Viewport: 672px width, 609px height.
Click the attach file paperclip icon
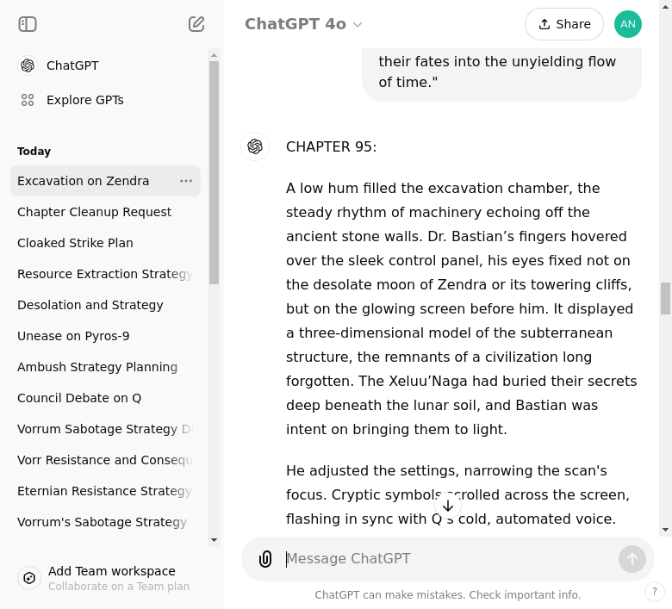(265, 559)
